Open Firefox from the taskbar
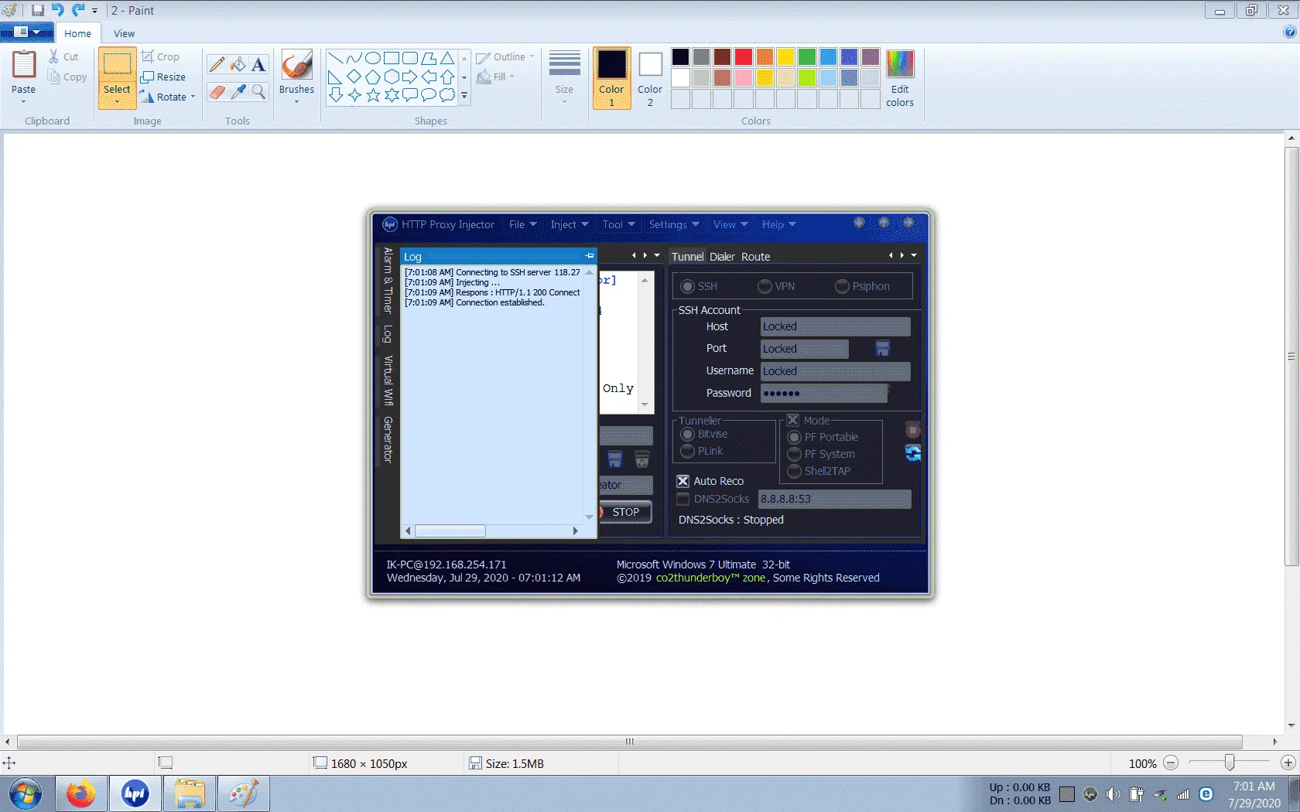1300x812 pixels. click(x=80, y=793)
